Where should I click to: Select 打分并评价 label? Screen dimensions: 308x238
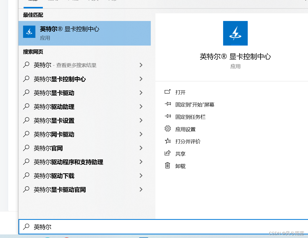pyautogui.click(x=188, y=142)
